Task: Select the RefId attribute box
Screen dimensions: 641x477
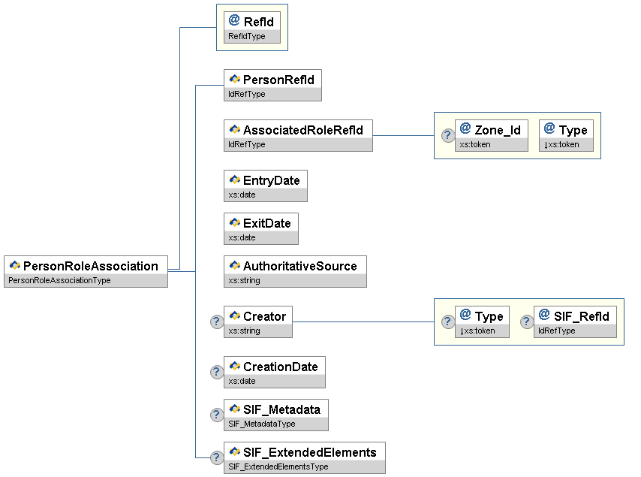Action: (251, 27)
